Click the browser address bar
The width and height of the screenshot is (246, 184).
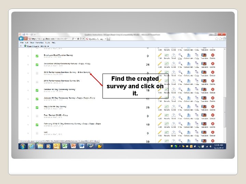click(x=51, y=39)
